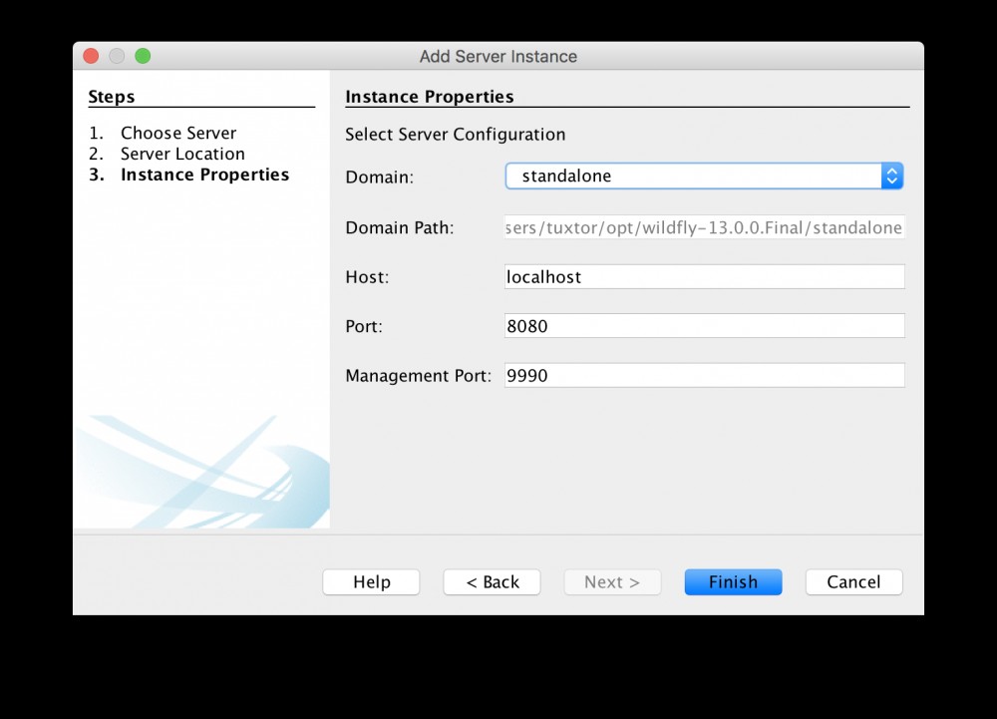Select the Host input showing localhost
The height and width of the screenshot is (719, 997).
coord(704,276)
